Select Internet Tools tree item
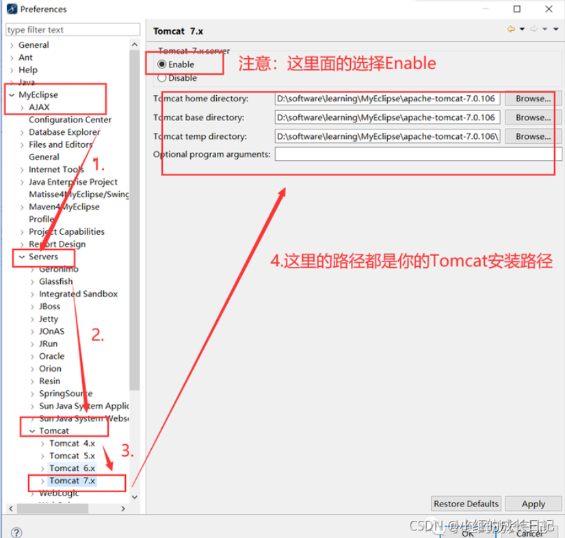Viewport: 565px width, 538px height. [56, 170]
